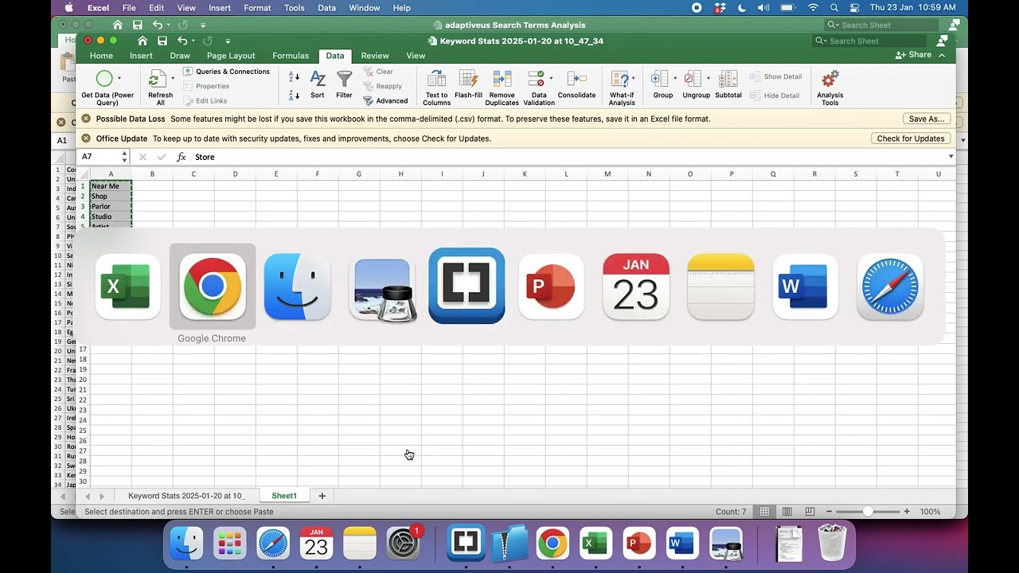Collapse the ribbon with the chevron

point(942,55)
